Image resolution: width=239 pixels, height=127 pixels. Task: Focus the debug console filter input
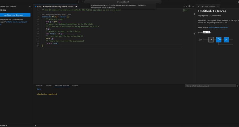pyautogui.click(x=210, y=86)
